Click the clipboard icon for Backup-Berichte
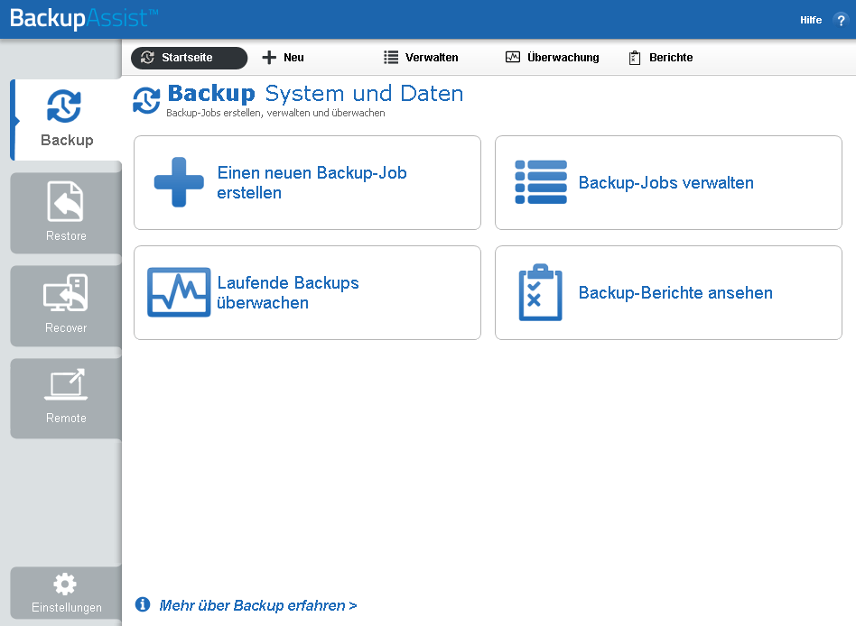 (541, 292)
